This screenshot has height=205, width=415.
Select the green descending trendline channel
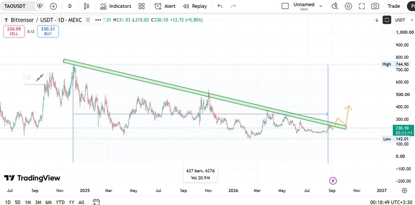(x=204, y=94)
